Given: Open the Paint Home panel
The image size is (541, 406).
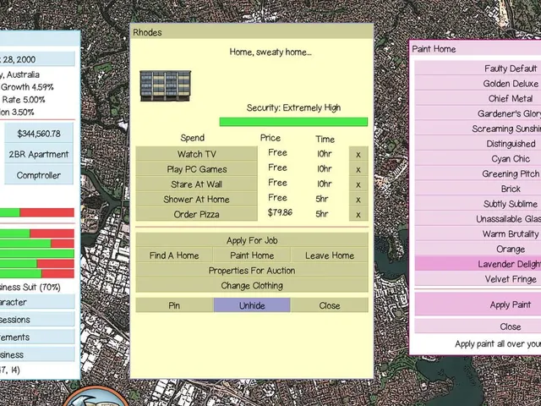Looking at the screenshot, I should tap(252, 255).
